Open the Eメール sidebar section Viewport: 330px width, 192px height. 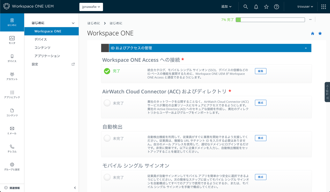point(12,131)
